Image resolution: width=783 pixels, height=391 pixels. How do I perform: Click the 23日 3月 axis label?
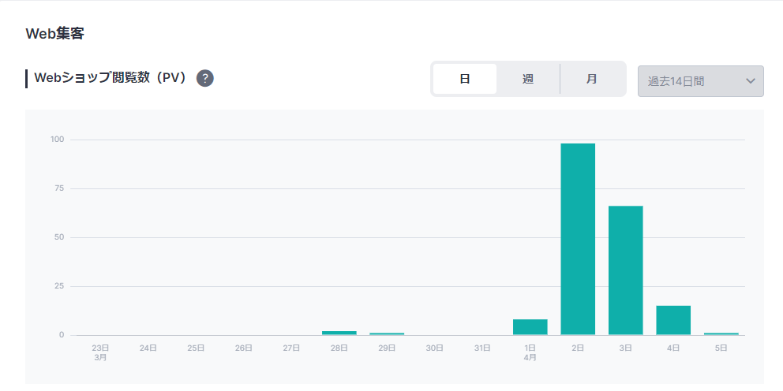[x=100, y=352]
